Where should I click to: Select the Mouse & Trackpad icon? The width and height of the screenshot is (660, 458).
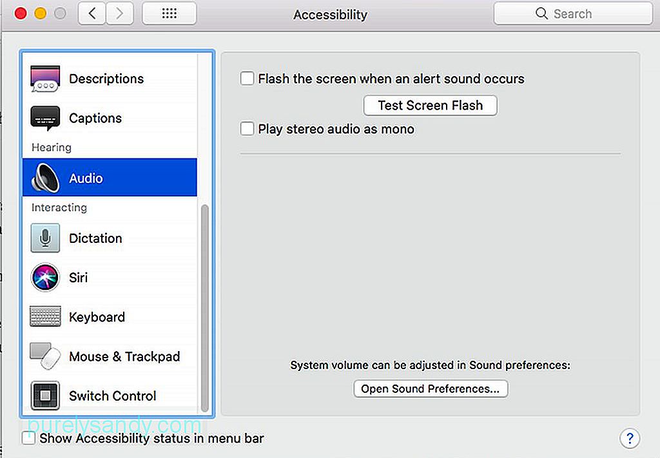45,356
